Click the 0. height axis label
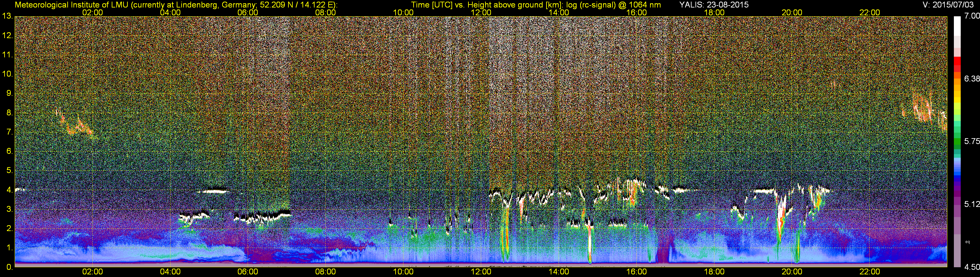The width and height of the screenshot is (980, 277). 9,267
